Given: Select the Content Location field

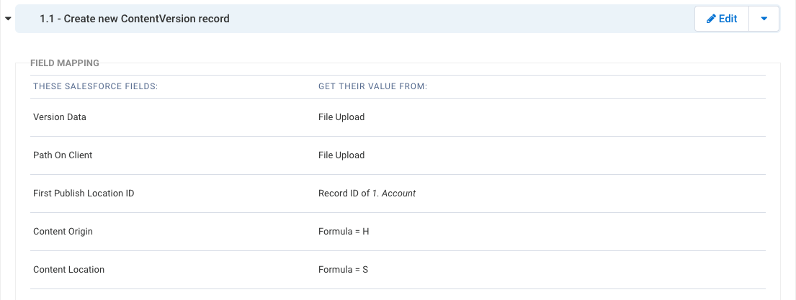Looking at the screenshot, I should point(68,270).
